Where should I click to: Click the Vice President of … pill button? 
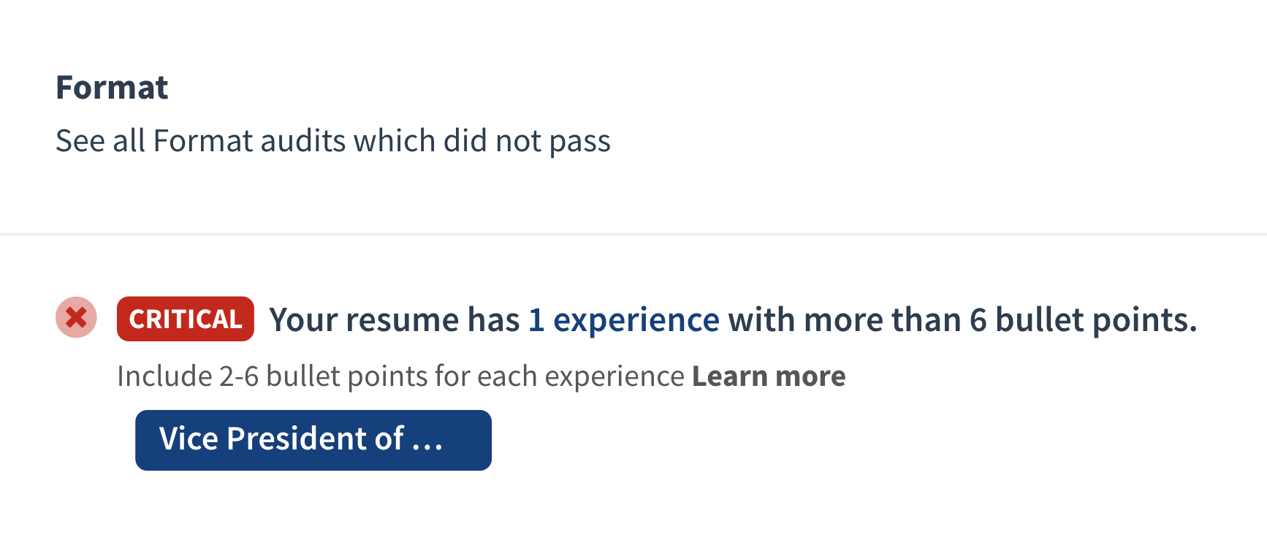coord(313,440)
